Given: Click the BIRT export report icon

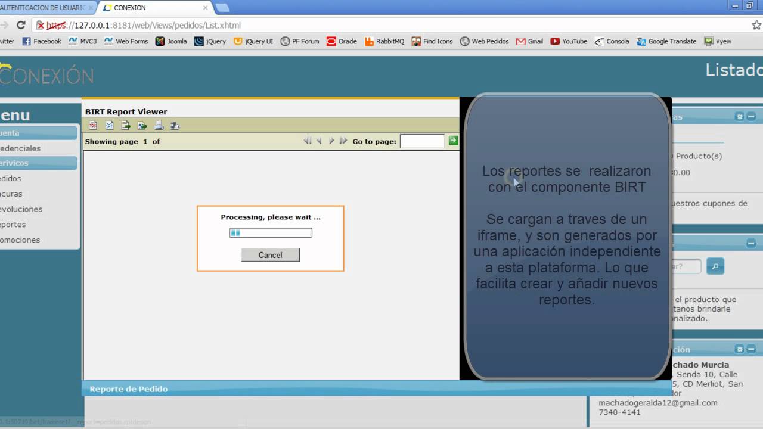Looking at the screenshot, I should pos(142,125).
